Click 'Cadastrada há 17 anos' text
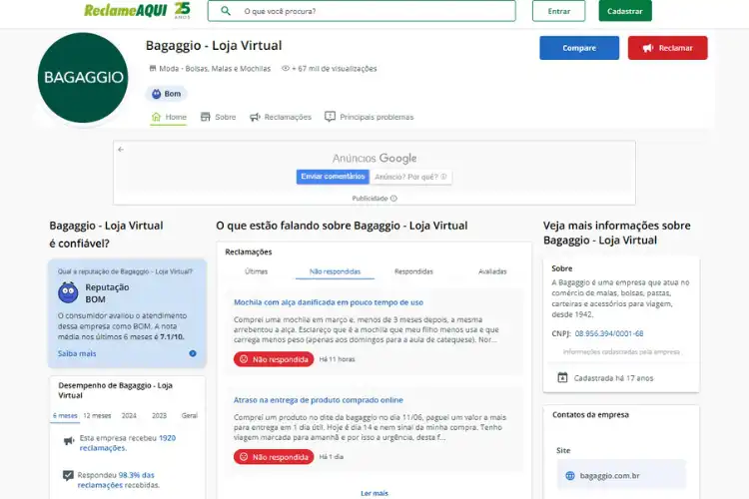Image resolution: width=749 pixels, height=499 pixels. 613,378
